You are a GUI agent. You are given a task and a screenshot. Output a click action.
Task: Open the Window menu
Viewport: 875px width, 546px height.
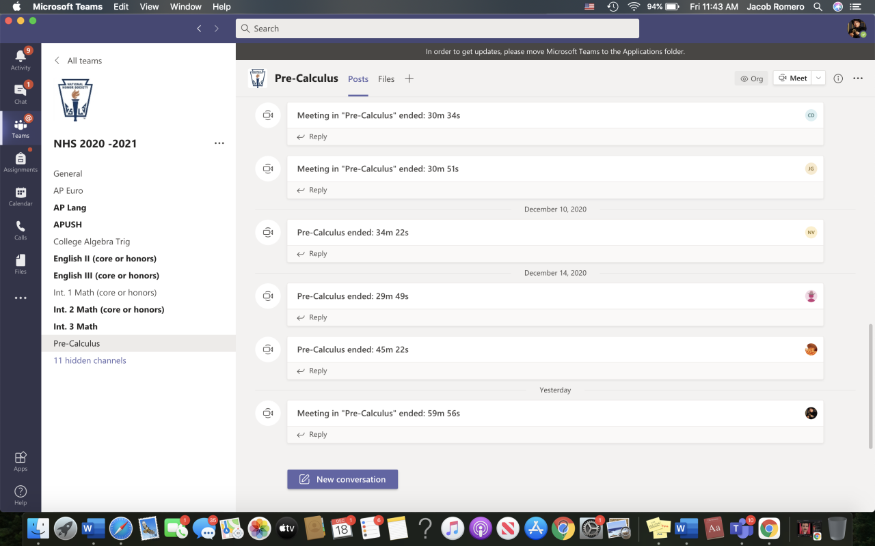(185, 7)
